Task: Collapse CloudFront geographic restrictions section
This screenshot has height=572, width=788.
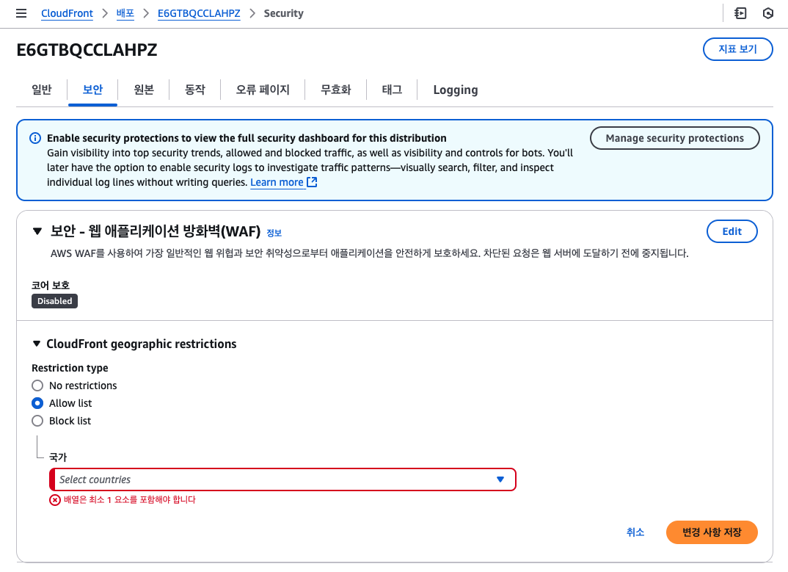Action: (x=36, y=344)
